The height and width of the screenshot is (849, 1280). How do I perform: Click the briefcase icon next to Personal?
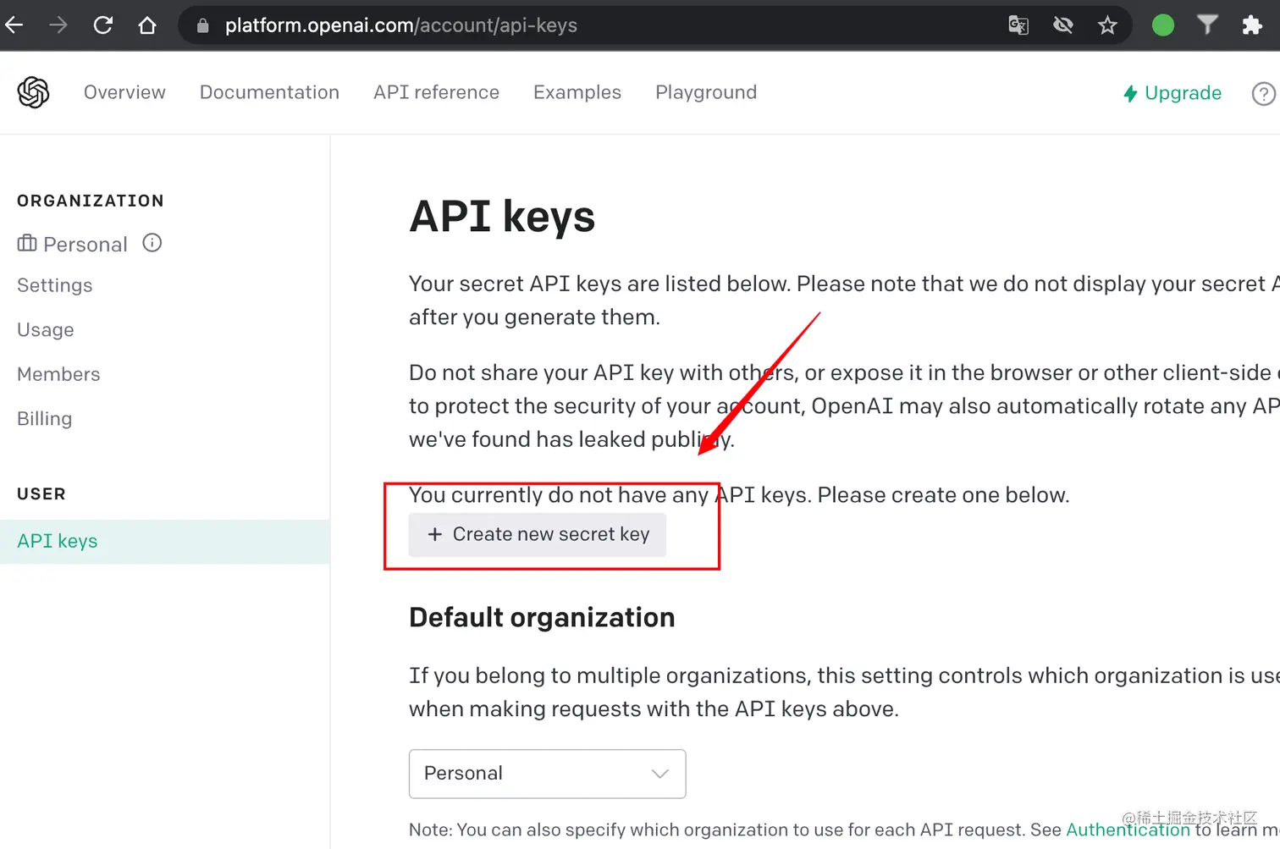(x=27, y=244)
